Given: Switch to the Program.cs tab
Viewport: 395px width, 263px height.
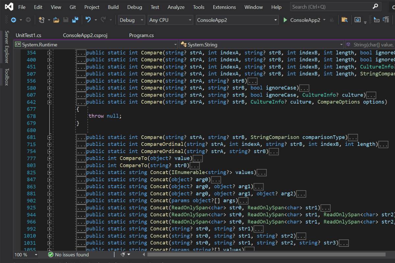Looking at the screenshot, I should (x=141, y=35).
